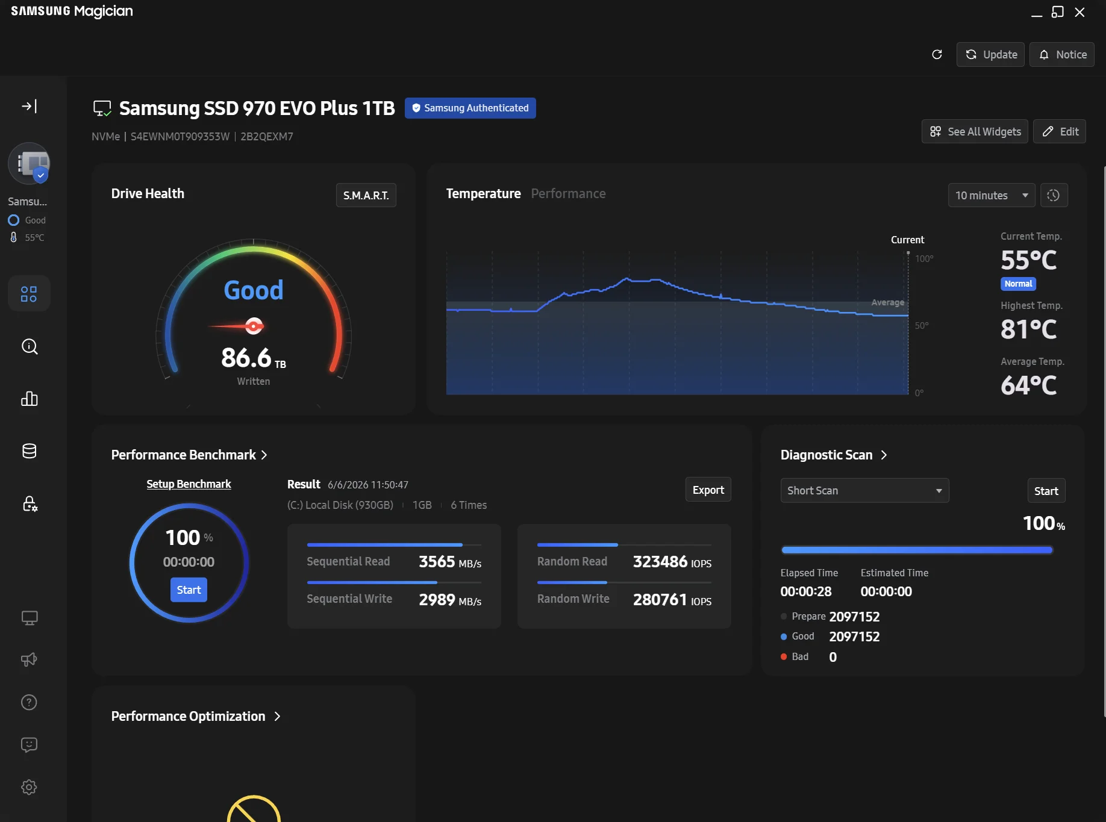Click the Sequential Read progress bar
Viewport: 1106px width, 822px height.
pyautogui.click(x=394, y=545)
